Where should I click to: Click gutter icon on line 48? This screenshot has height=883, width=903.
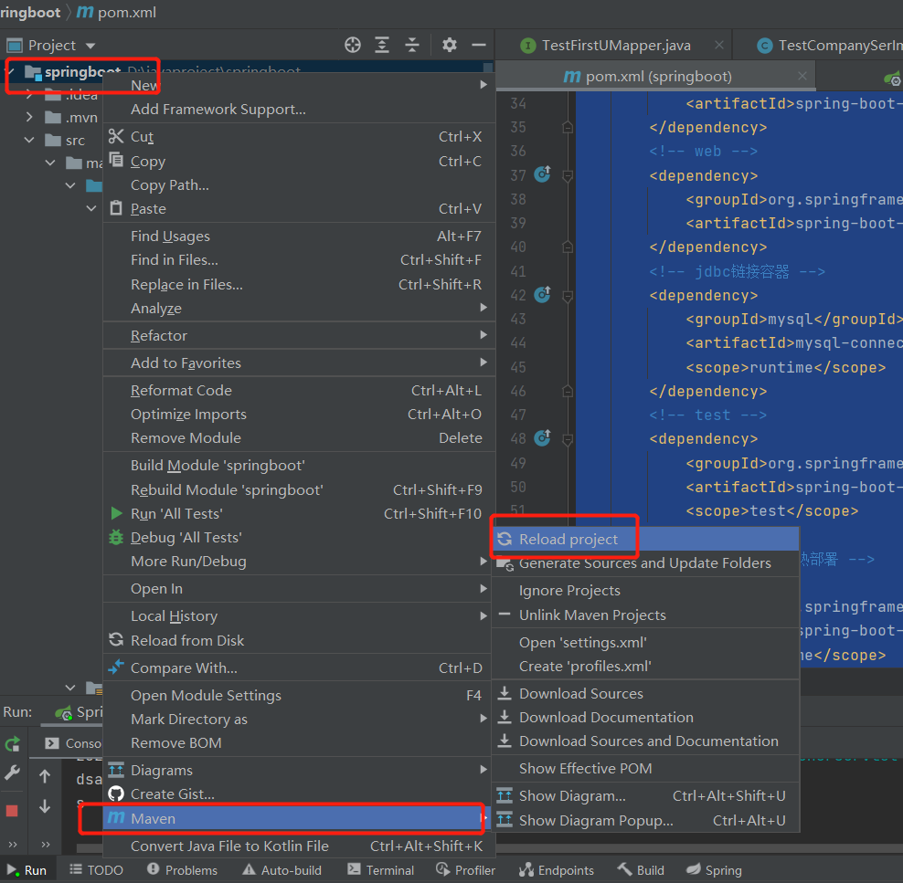(543, 437)
